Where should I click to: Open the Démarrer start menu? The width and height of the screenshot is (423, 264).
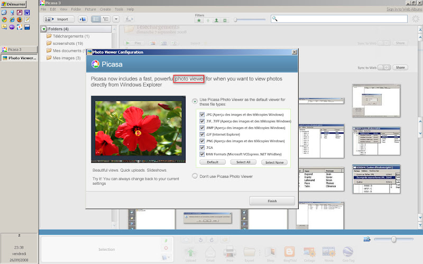[x=14, y=4]
